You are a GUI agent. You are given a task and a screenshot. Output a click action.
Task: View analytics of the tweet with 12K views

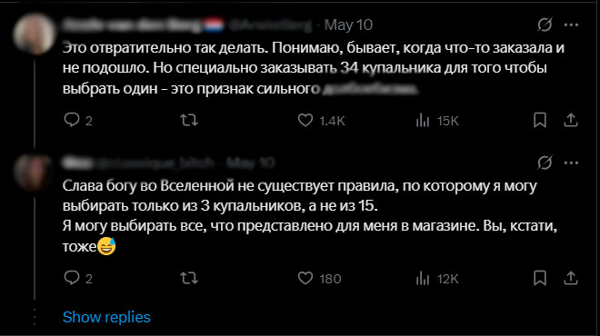click(x=423, y=278)
